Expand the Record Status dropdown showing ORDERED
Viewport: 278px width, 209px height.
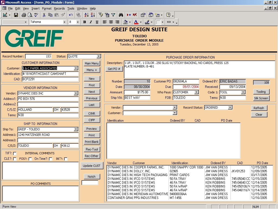point(230,107)
